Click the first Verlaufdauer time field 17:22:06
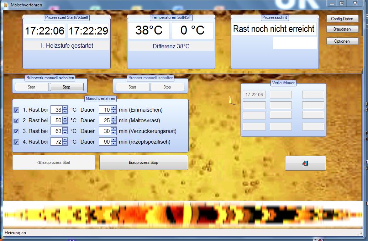The height and width of the screenshot is (241, 368). [254, 95]
